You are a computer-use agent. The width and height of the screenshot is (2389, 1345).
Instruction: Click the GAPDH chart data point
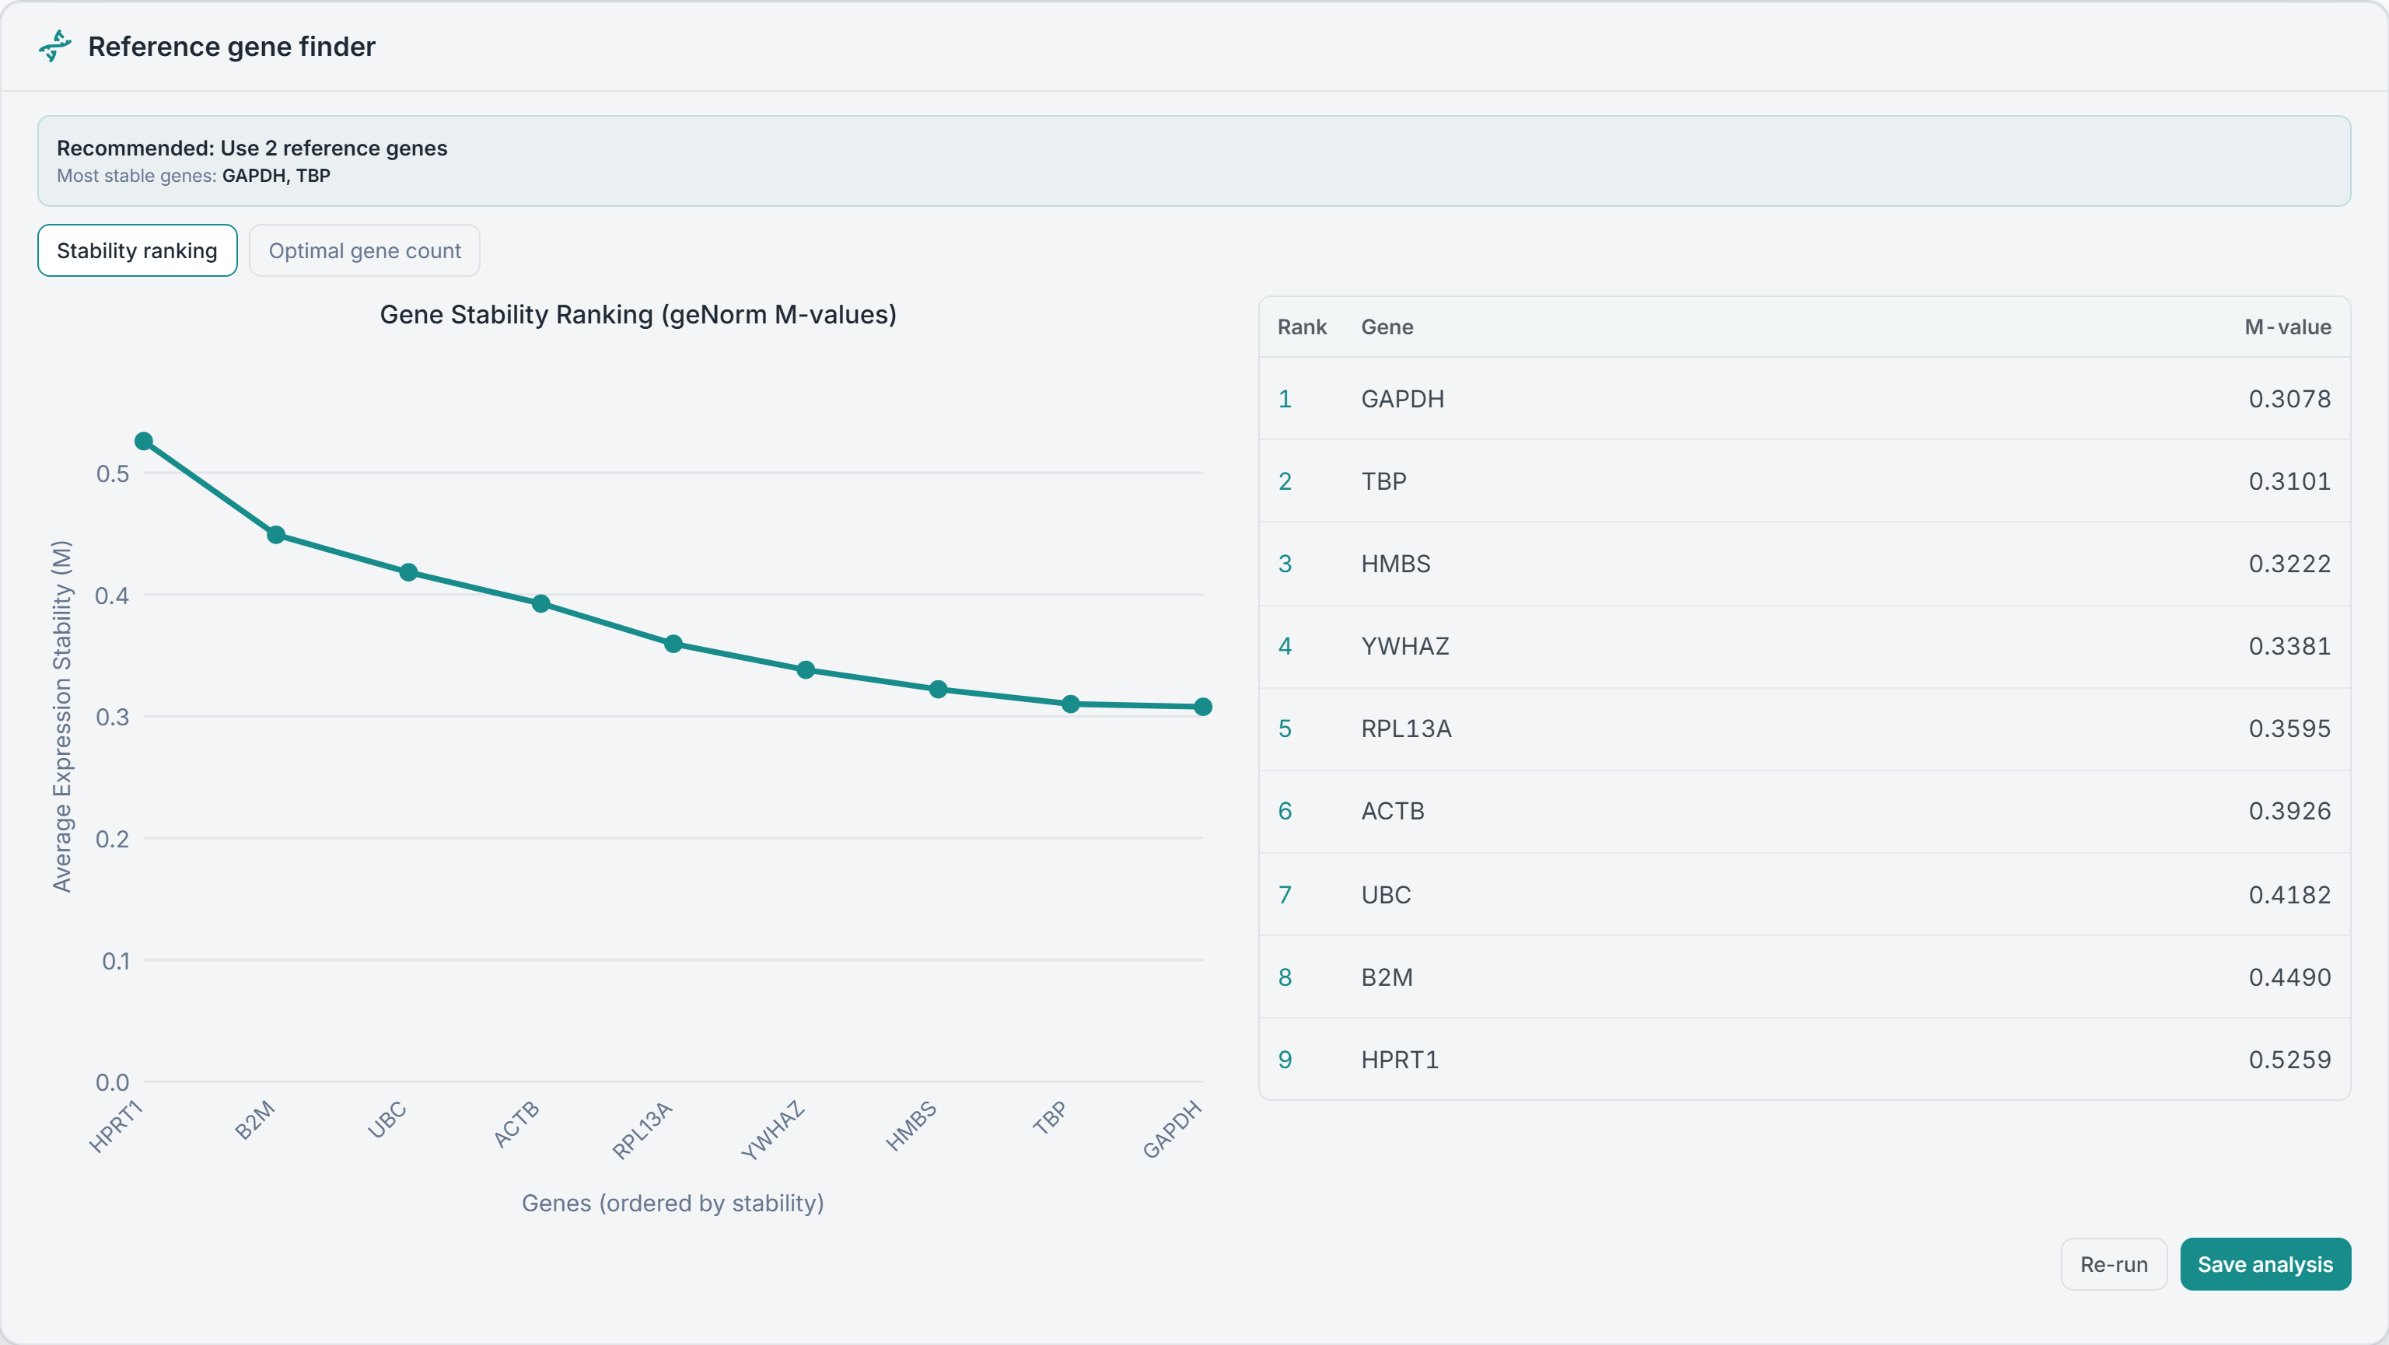pyautogui.click(x=1204, y=707)
